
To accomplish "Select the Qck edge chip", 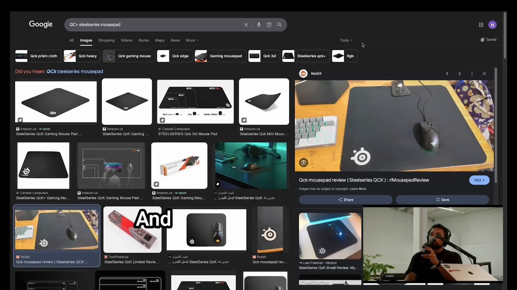I will [x=174, y=56].
